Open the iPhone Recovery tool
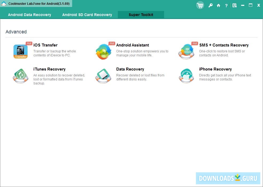This screenshot has height=187, width=263. coord(215,69)
